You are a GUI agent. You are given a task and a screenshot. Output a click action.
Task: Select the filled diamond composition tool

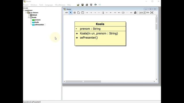[111, 13]
